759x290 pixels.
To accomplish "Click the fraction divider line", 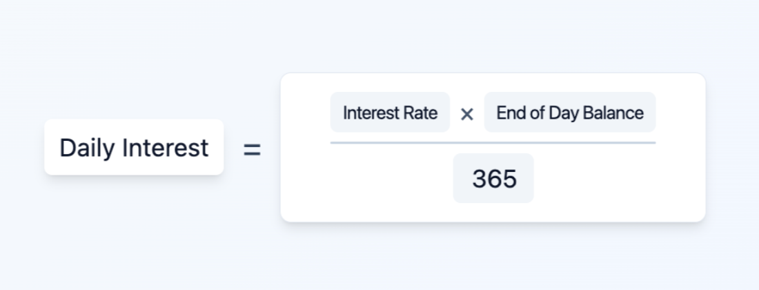I will coord(493,142).
